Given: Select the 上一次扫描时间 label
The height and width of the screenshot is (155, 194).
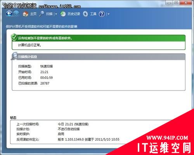Looking at the screenshot, I should [x=28, y=124].
